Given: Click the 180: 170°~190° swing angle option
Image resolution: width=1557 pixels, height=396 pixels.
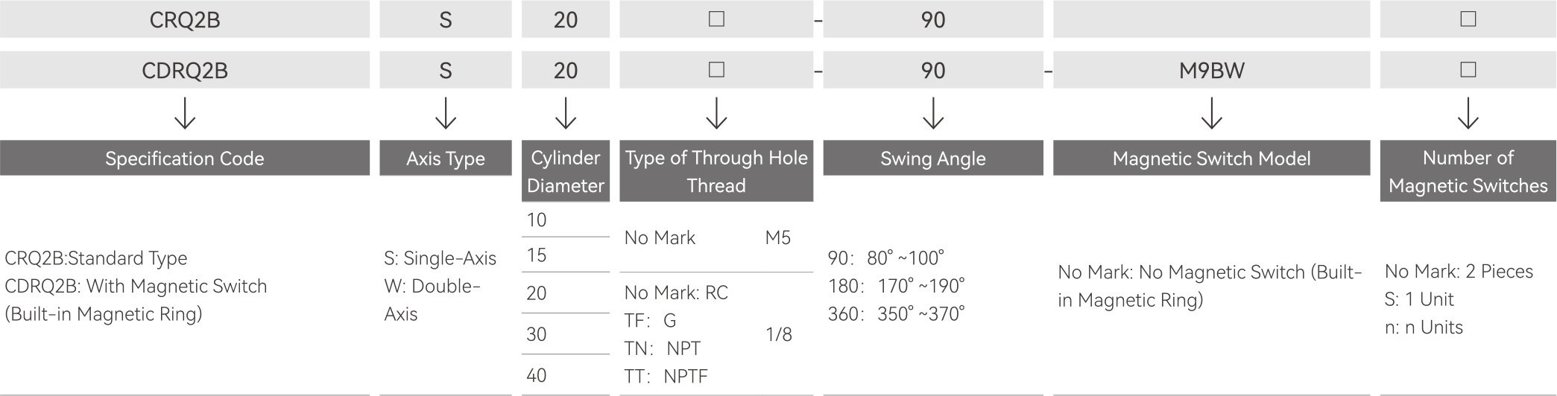Looking at the screenshot, I should pos(896,286).
